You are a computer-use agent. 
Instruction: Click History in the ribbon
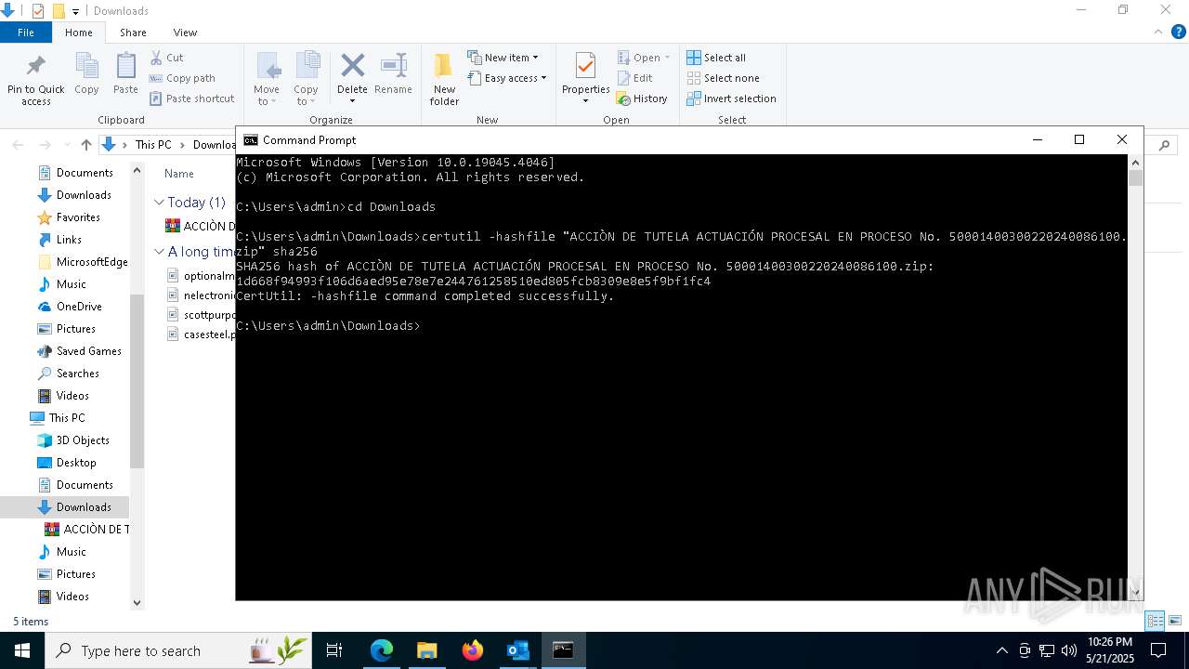642,98
